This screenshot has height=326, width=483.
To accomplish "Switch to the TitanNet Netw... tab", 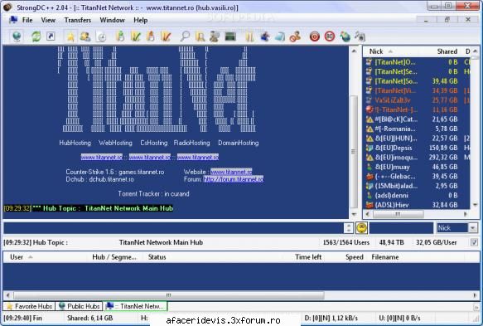I will pyautogui.click(x=135, y=306).
